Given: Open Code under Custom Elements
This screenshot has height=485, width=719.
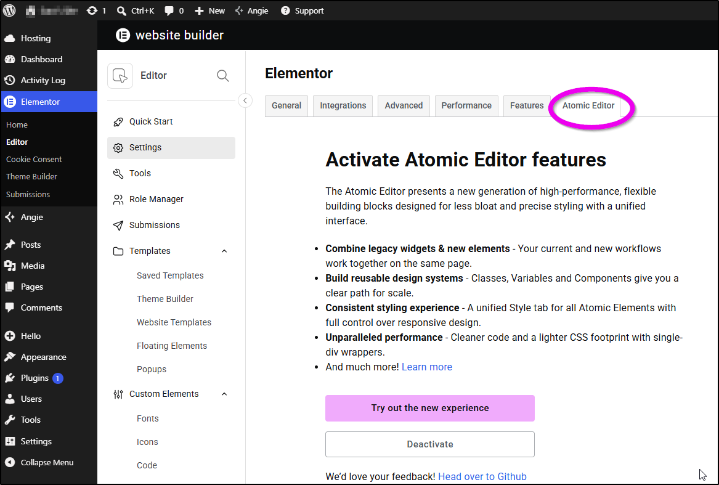Looking at the screenshot, I should tap(147, 466).
